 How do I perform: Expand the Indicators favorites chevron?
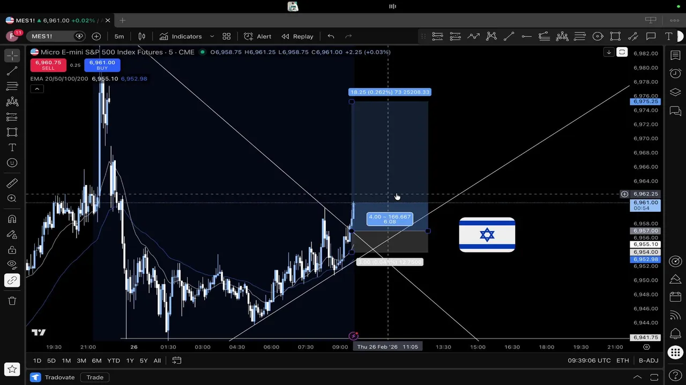tap(212, 36)
